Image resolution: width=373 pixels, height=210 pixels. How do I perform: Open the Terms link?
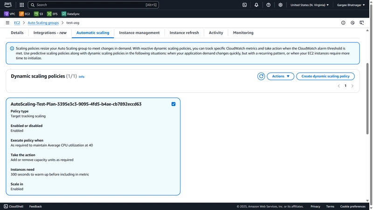[x=330, y=206]
